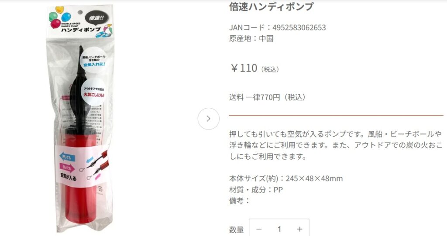The width and height of the screenshot is (447, 236).
Task: Increase quantity with the plus button
Action: tap(299, 229)
